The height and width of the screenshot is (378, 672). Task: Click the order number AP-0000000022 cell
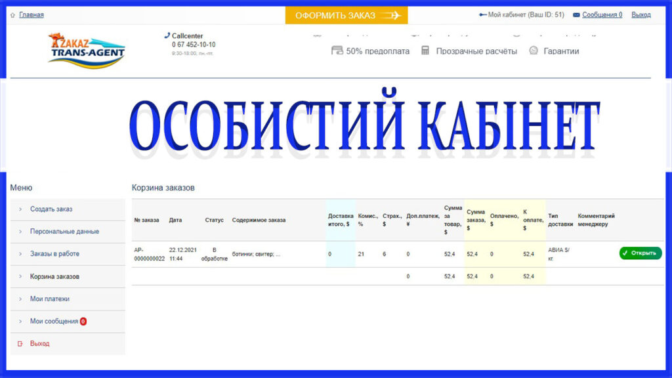point(149,254)
